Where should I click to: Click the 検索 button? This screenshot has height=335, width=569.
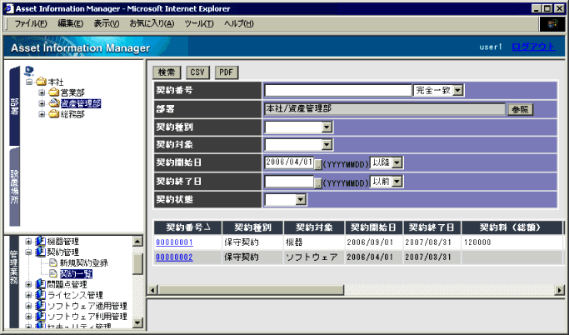tap(167, 72)
